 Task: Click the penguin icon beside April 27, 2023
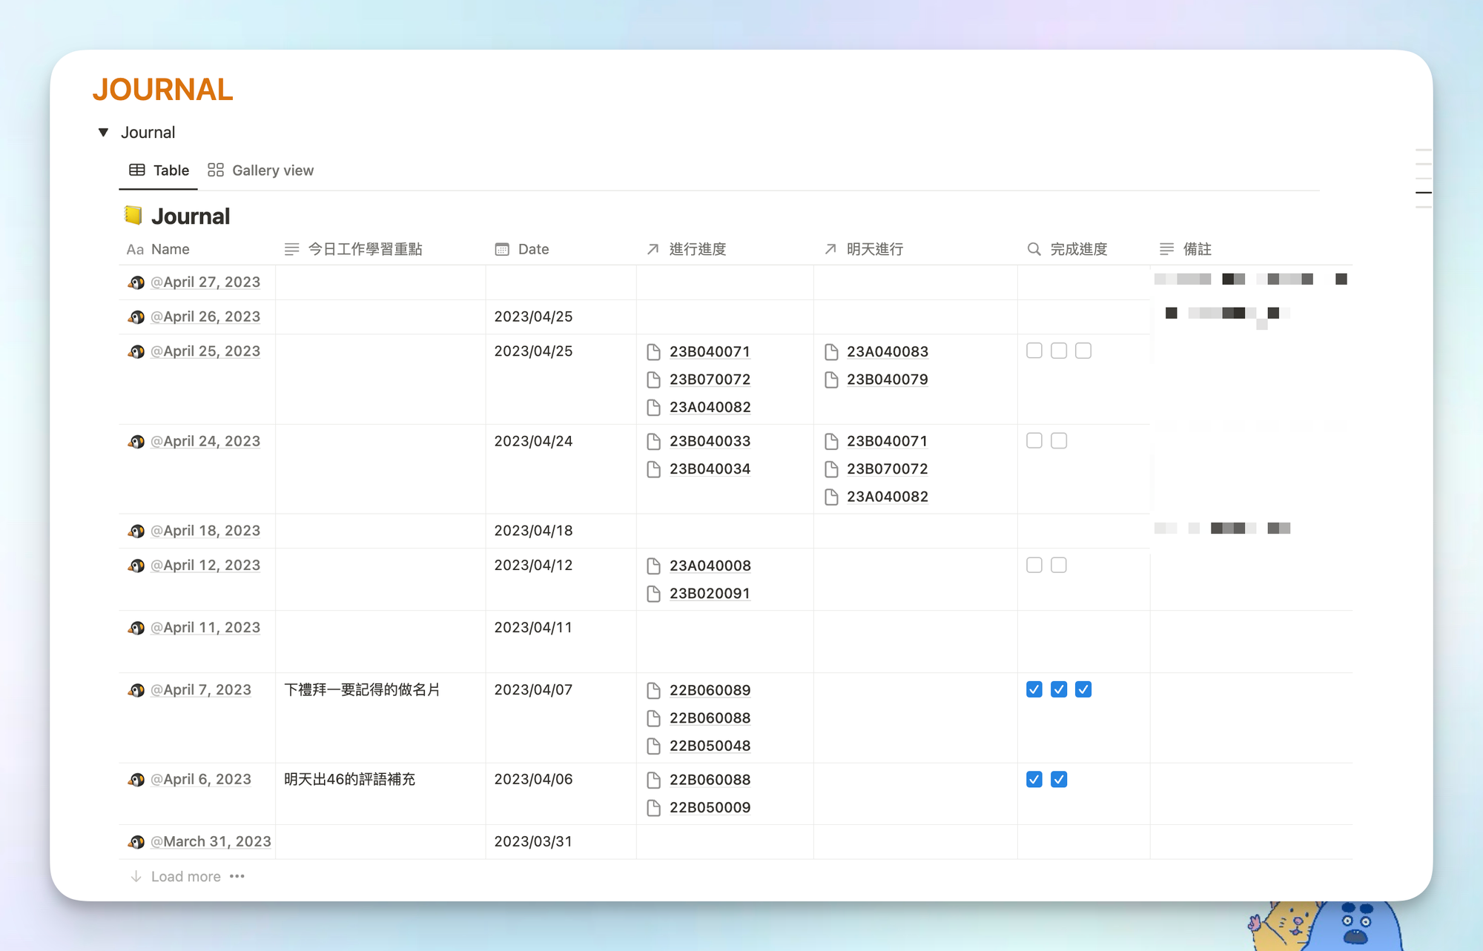pos(136,282)
